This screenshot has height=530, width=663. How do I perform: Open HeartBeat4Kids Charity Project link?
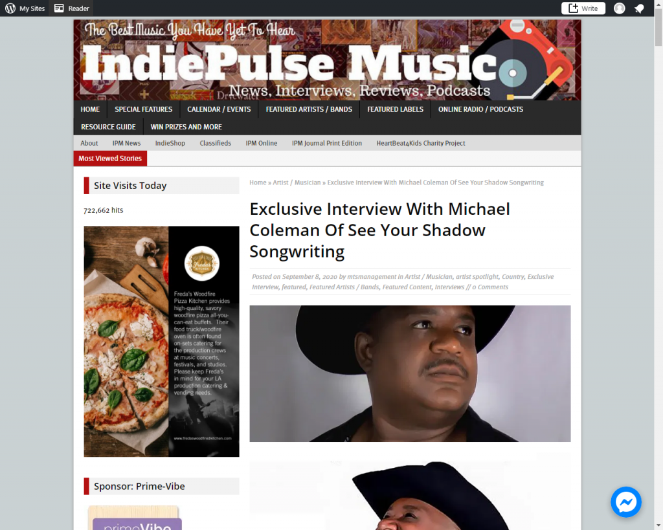point(421,143)
